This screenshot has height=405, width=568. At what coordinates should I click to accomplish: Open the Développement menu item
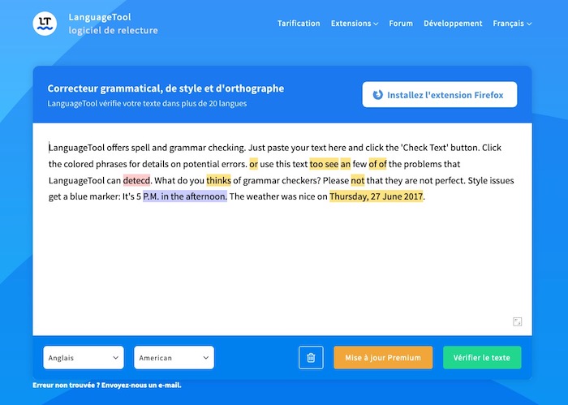pyautogui.click(x=453, y=24)
